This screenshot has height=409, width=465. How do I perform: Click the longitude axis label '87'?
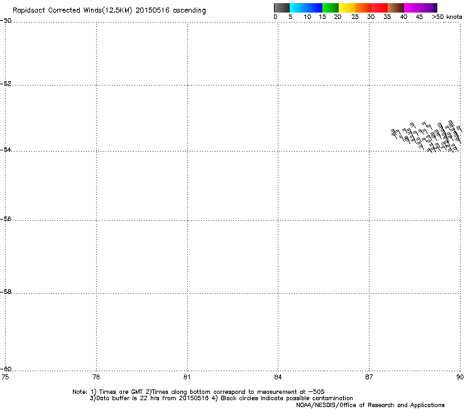369,377
